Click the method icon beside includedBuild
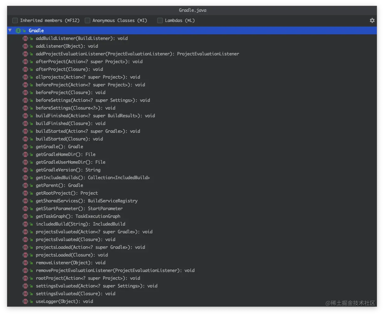 coord(25,224)
